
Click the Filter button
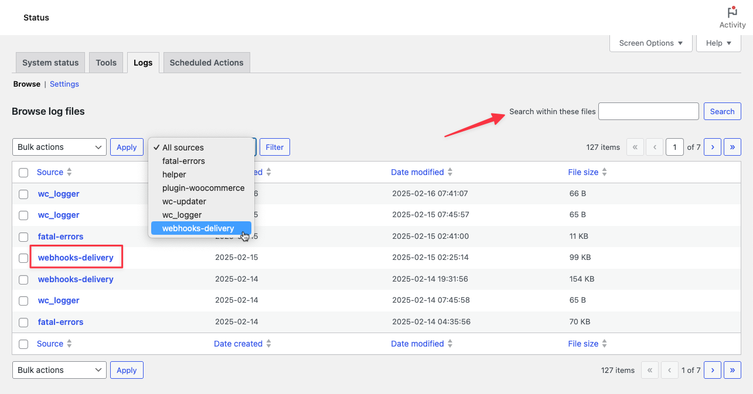pyautogui.click(x=274, y=147)
